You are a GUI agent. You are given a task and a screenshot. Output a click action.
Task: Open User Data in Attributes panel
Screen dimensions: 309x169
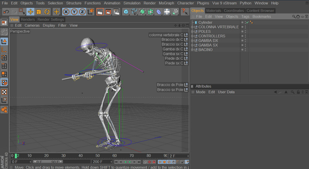226,92
